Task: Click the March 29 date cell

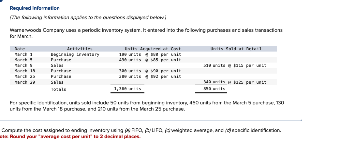Action: (25, 82)
